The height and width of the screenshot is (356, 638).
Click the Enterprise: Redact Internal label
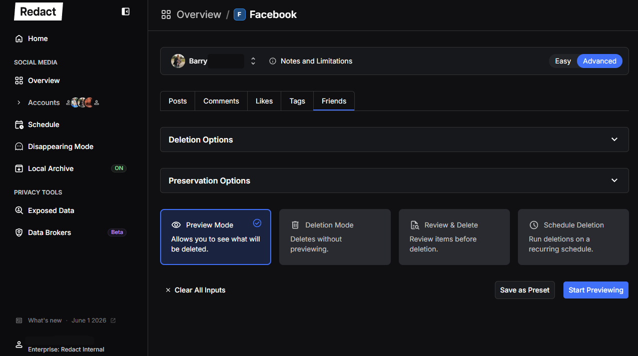[66, 349]
